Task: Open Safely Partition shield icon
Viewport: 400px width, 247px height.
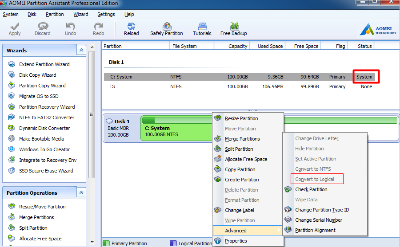Action: (167, 26)
